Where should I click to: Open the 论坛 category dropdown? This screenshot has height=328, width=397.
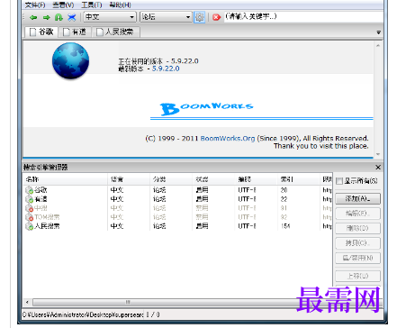(166, 17)
